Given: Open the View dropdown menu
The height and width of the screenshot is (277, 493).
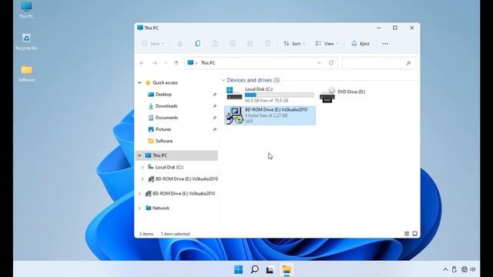Looking at the screenshot, I should (x=327, y=44).
